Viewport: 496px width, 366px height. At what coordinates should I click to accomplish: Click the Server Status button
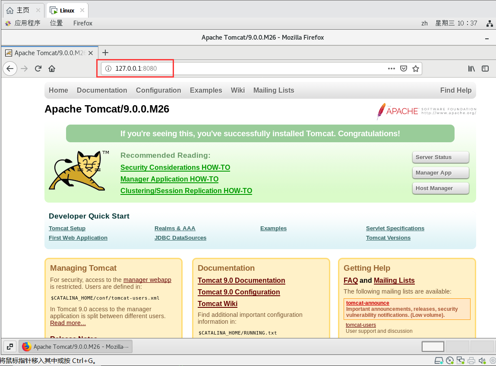click(441, 157)
